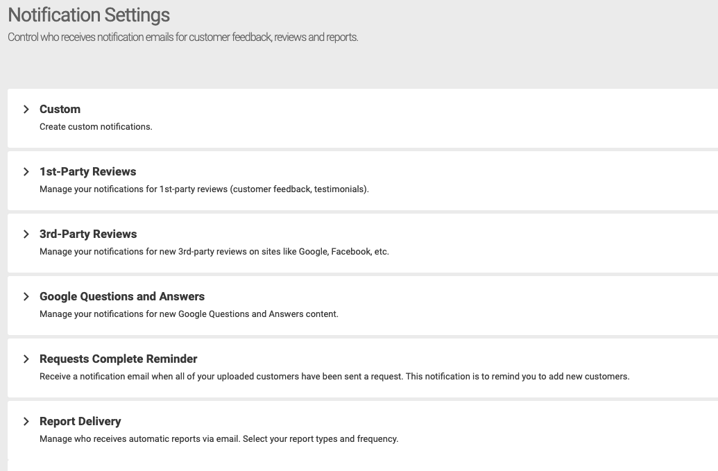Click the subtitle about customer feedback emails
Screen dimensions: 718x471
point(182,37)
